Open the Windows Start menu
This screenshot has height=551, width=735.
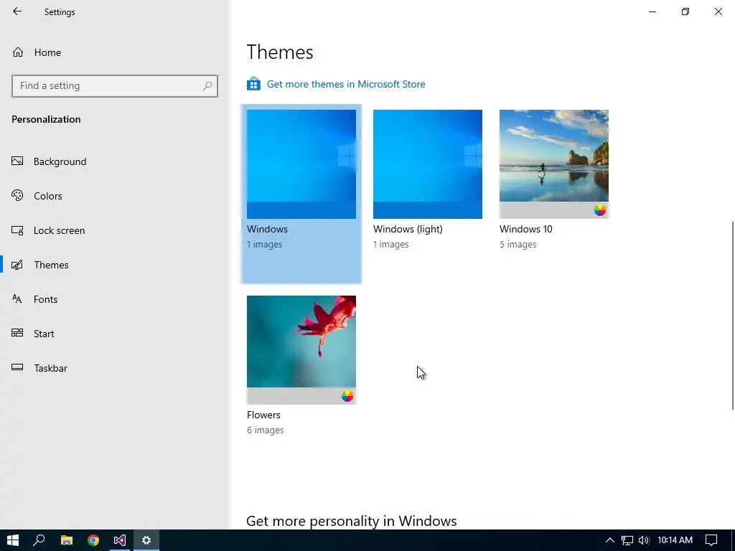13,540
